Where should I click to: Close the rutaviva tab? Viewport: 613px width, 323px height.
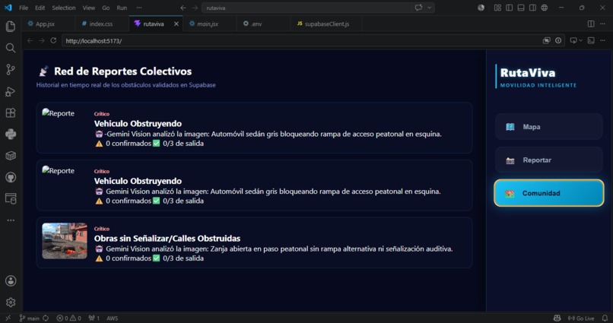(x=176, y=24)
